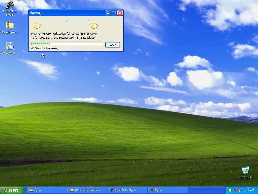Screen dimensions: 258x194
Task: Click the Start button on taskbar
Action: (x=12, y=190)
